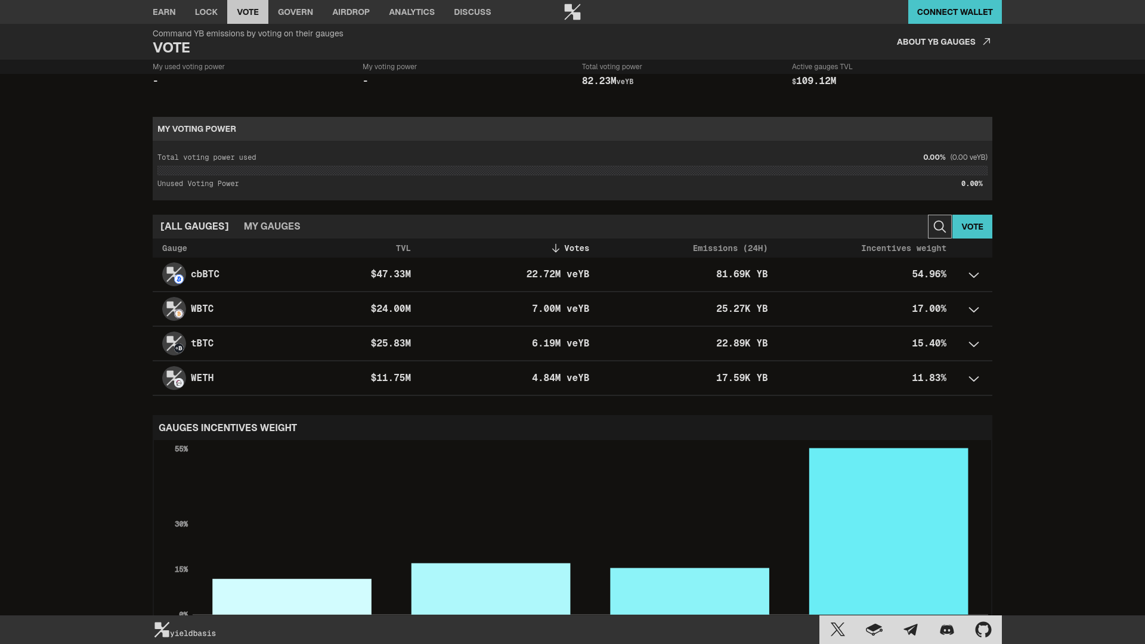Open the Discord link in footer
Screen dimensions: 1145x644
point(946,630)
